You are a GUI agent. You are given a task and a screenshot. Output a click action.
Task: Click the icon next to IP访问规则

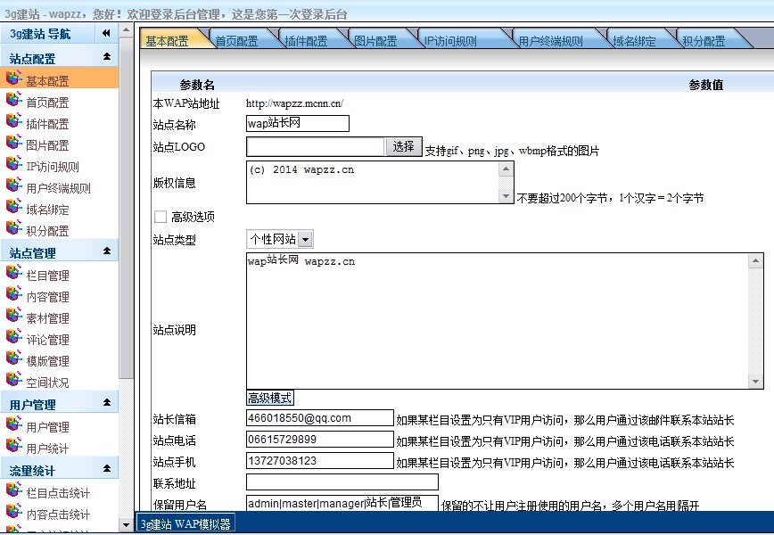click(13, 166)
